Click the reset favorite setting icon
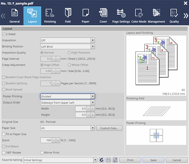The image size is (189, 164). point(102,160)
